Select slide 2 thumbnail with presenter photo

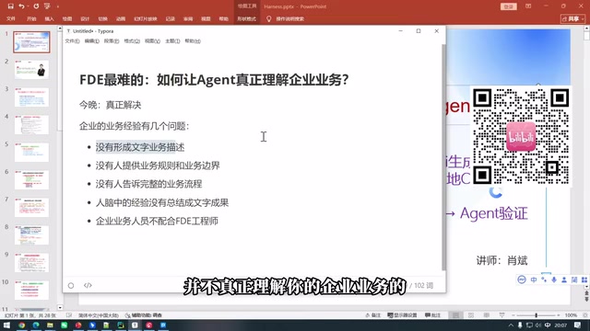(31, 70)
